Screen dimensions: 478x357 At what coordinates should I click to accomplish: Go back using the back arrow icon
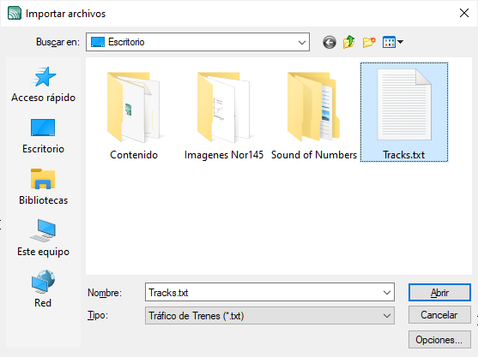(x=330, y=42)
